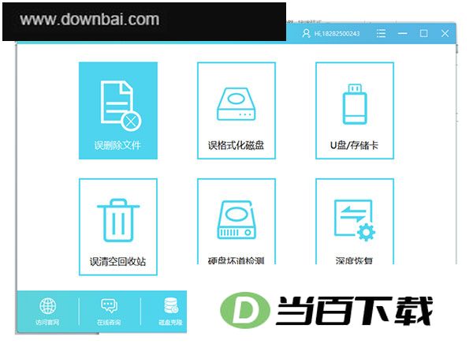
Task: Open the 误删除文件 recovery tile
Action: click(x=118, y=110)
